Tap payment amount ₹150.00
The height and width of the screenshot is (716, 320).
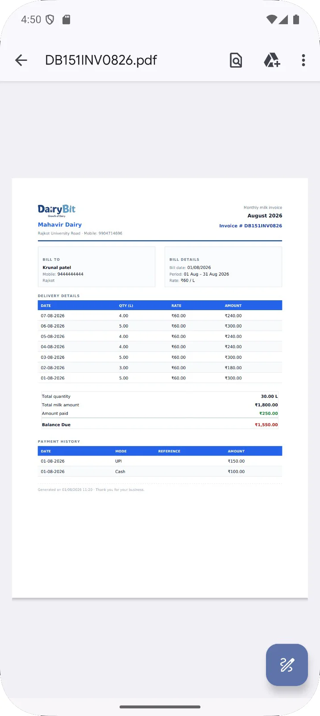tap(236, 461)
